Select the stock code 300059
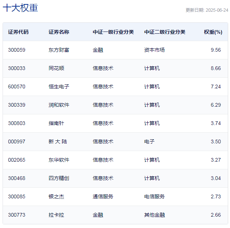Viewport: 230px width, 228px height. tap(17, 50)
